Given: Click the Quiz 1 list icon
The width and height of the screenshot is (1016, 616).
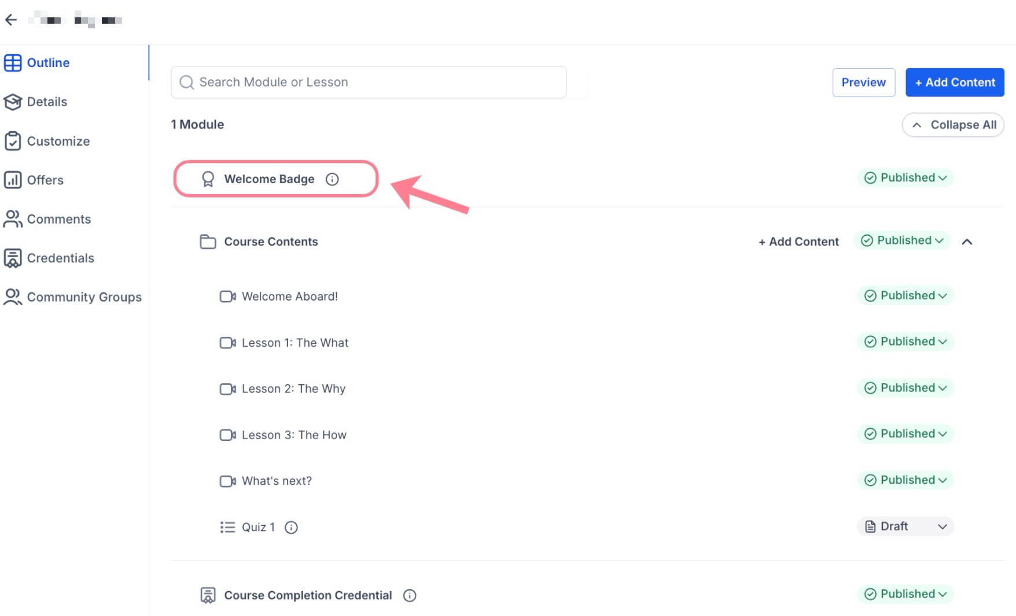Looking at the screenshot, I should pyautogui.click(x=227, y=528).
